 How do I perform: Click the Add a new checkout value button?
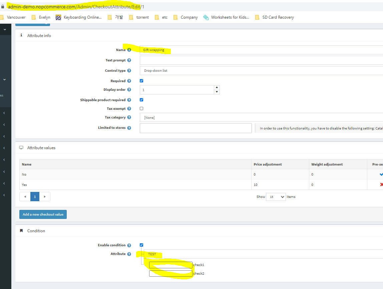[43, 214]
